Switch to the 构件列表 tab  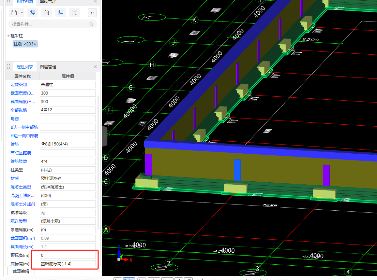pyautogui.click(x=25, y=2)
